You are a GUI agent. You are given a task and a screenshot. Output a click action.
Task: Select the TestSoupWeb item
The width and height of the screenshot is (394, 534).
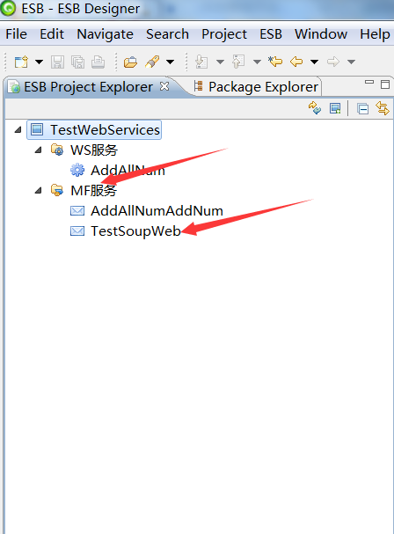pyautogui.click(x=135, y=231)
